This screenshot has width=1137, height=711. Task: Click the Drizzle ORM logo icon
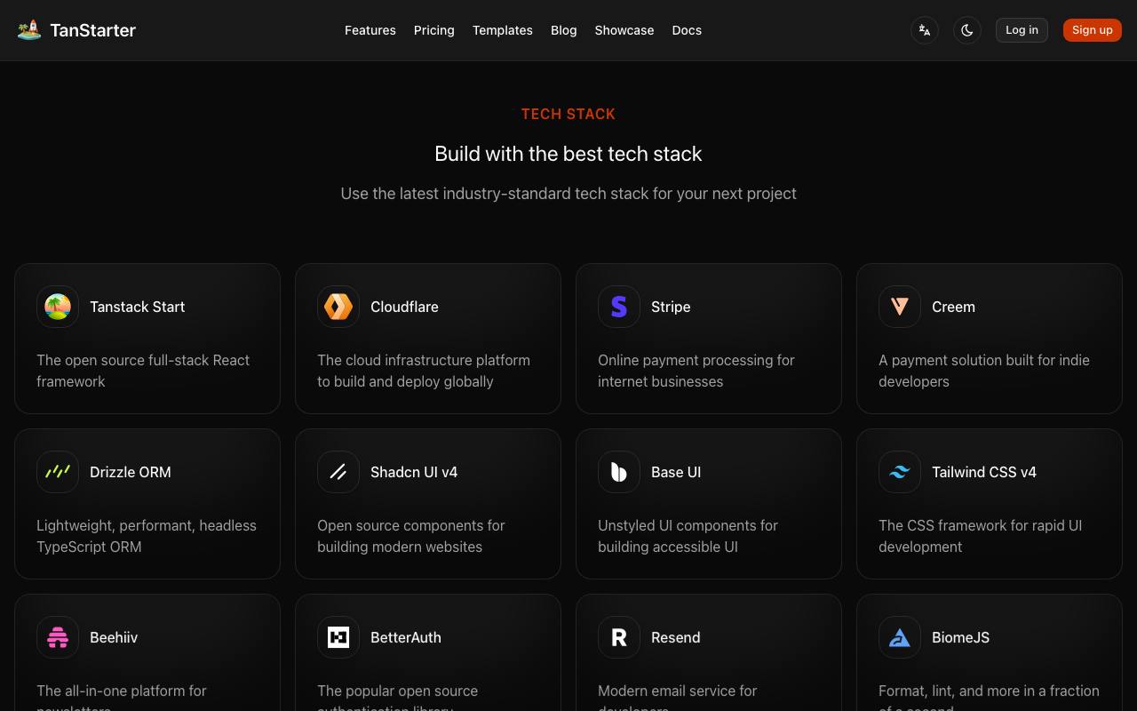pos(58,472)
